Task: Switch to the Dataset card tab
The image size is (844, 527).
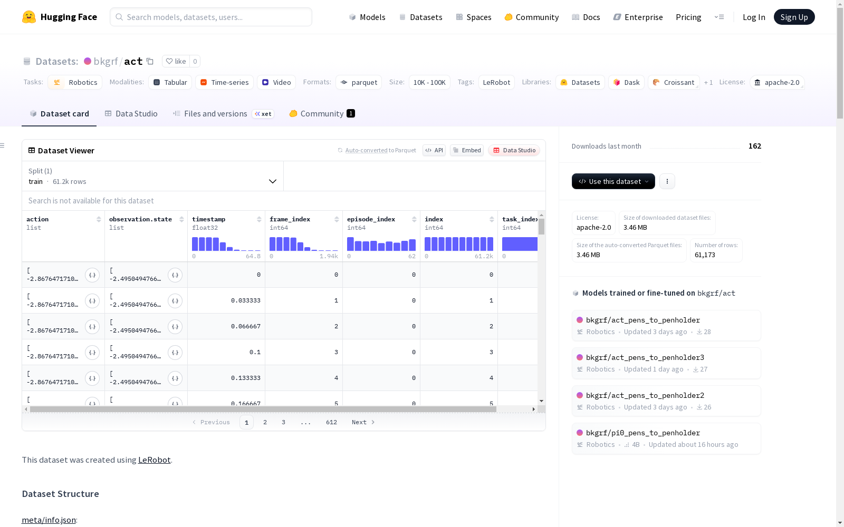Action: 59,114
